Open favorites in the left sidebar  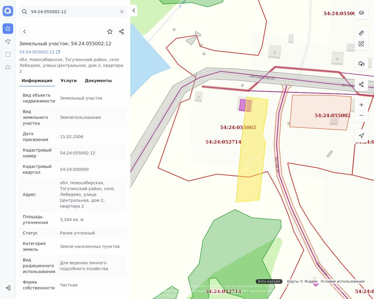point(8,29)
